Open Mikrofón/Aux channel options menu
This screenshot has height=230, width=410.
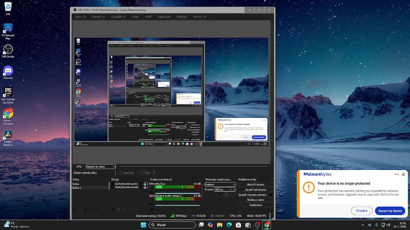pos(152,187)
